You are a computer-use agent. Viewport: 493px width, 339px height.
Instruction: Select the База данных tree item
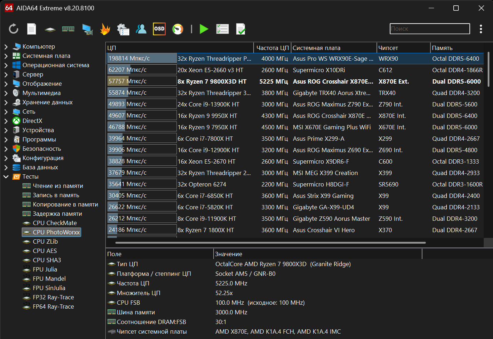click(40, 167)
